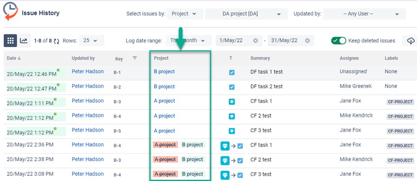Click the Project column header

point(161,58)
